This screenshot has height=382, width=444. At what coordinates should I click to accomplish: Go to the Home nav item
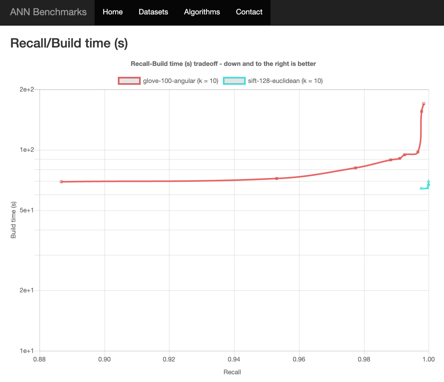coord(113,12)
